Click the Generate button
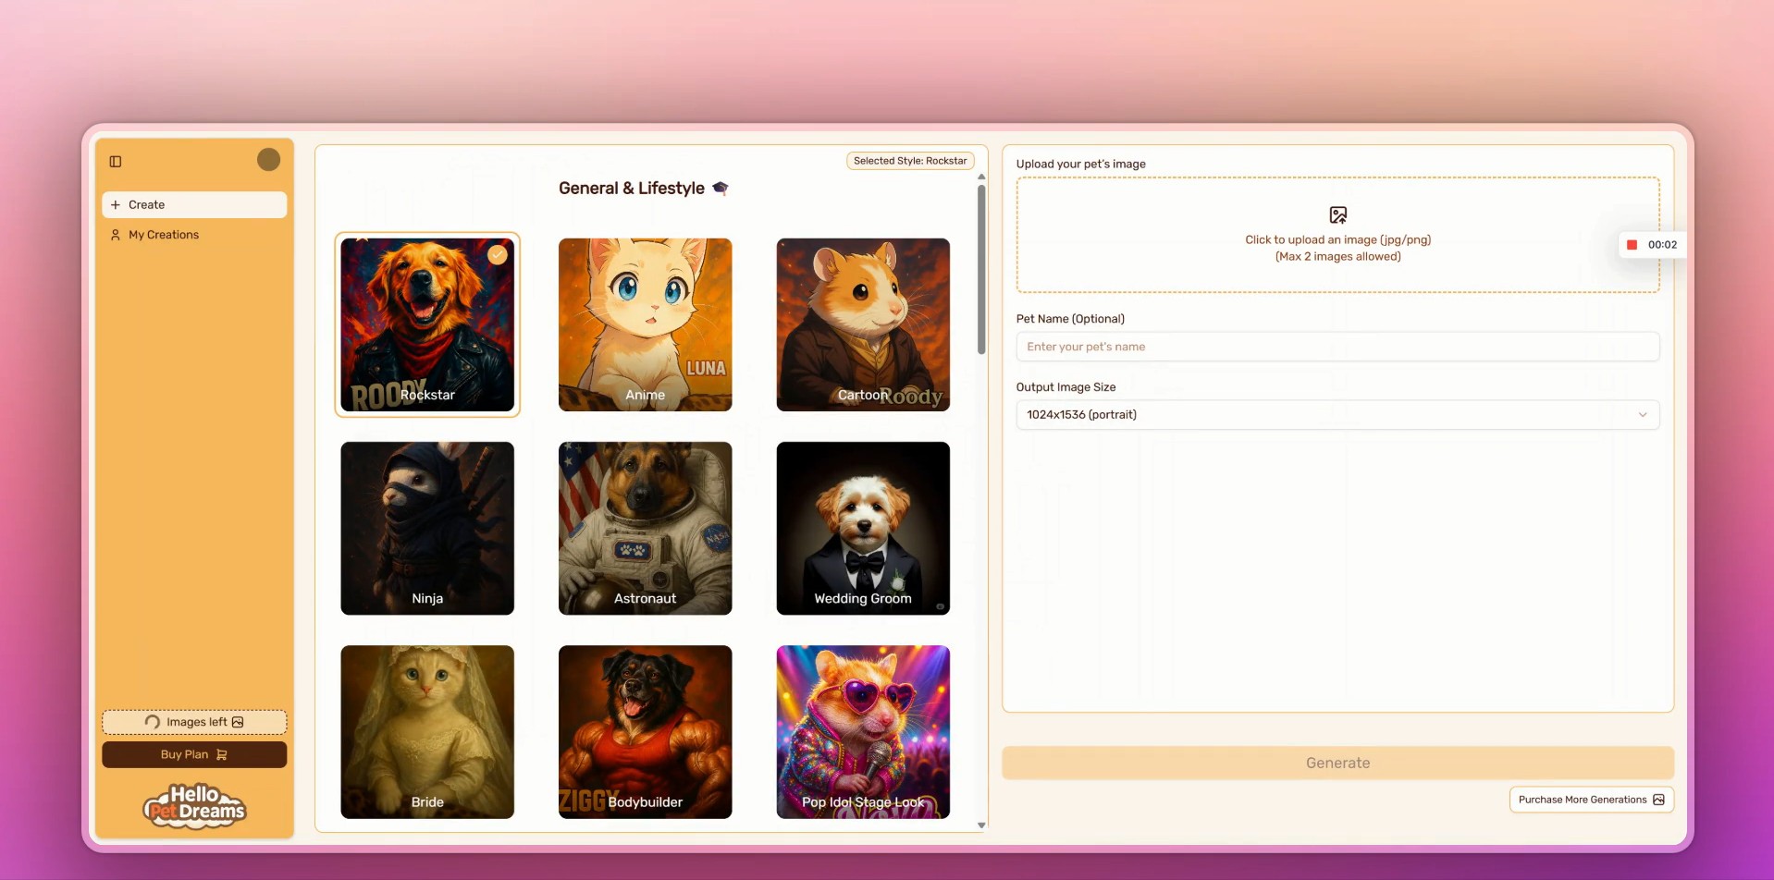1774x880 pixels. point(1337,763)
